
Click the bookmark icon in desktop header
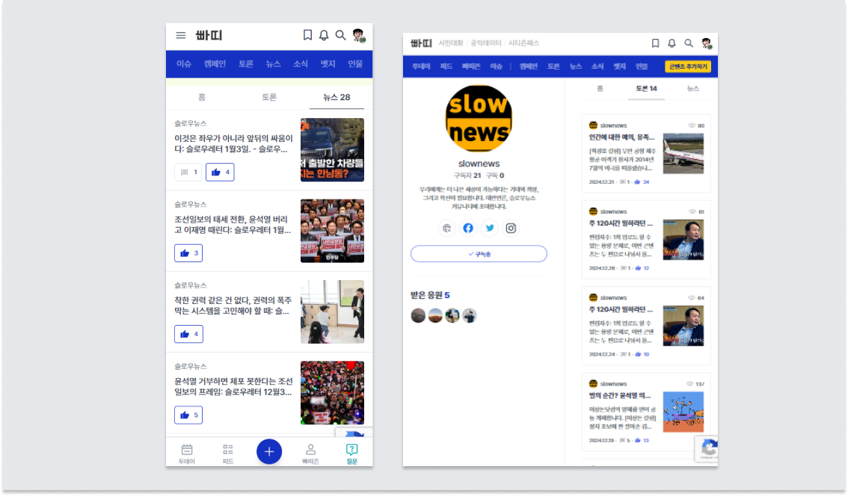coord(655,43)
